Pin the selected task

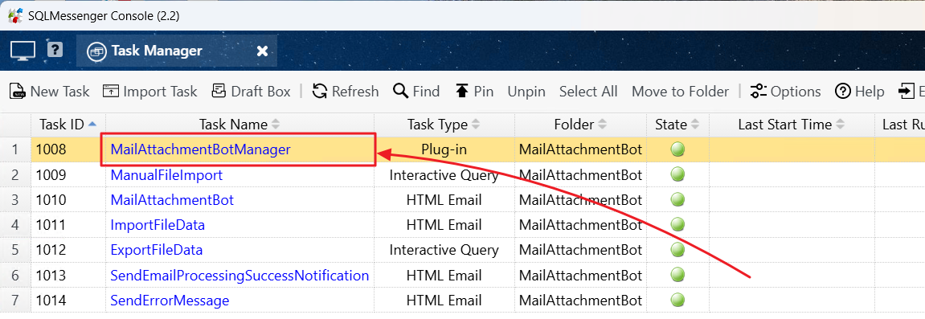click(474, 92)
